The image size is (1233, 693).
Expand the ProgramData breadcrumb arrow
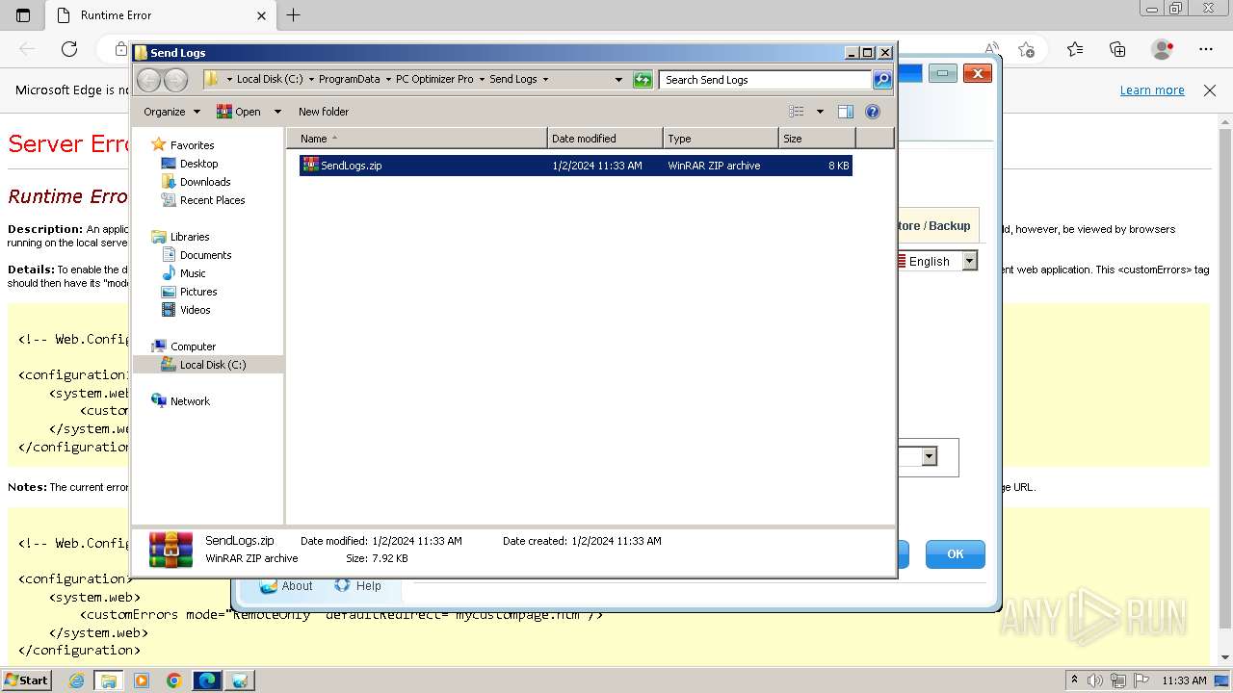[387, 80]
